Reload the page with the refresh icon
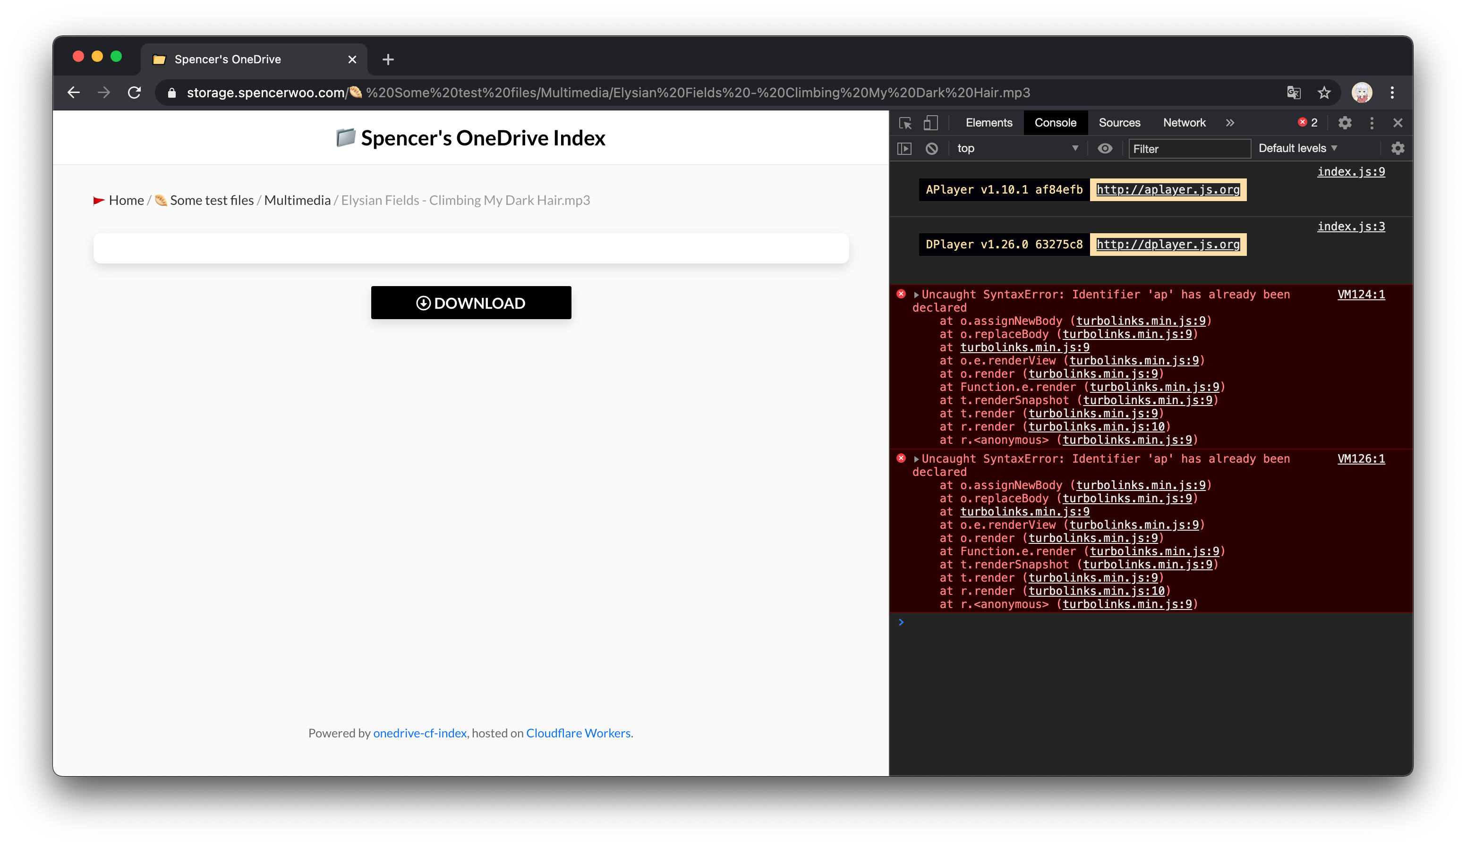 point(134,93)
